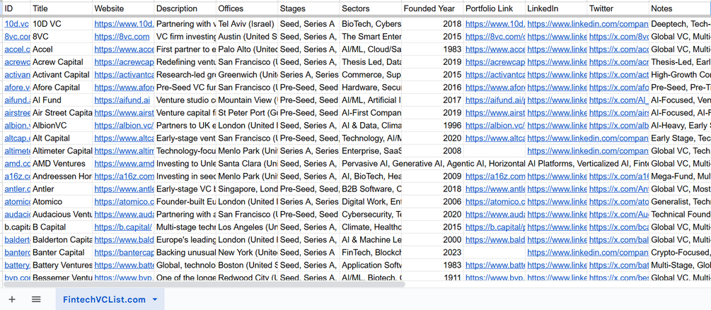Select the ID column header cell
The image size is (711, 310).
[16, 8]
